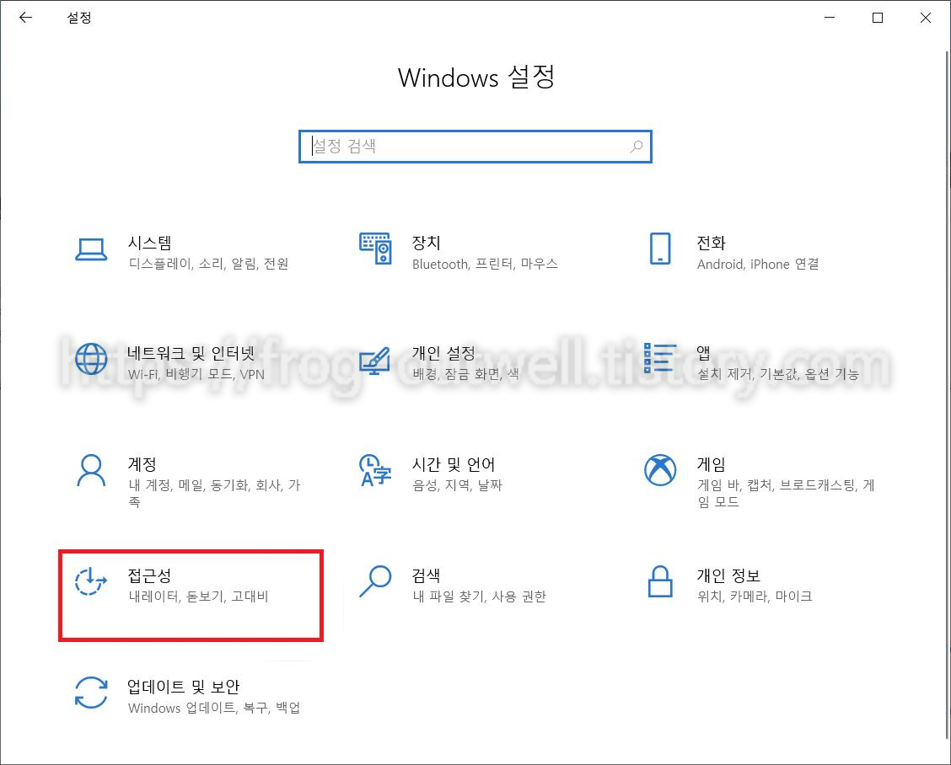Open the 개인 정보 lock icon
This screenshot has height=765, width=951.
(660, 581)
